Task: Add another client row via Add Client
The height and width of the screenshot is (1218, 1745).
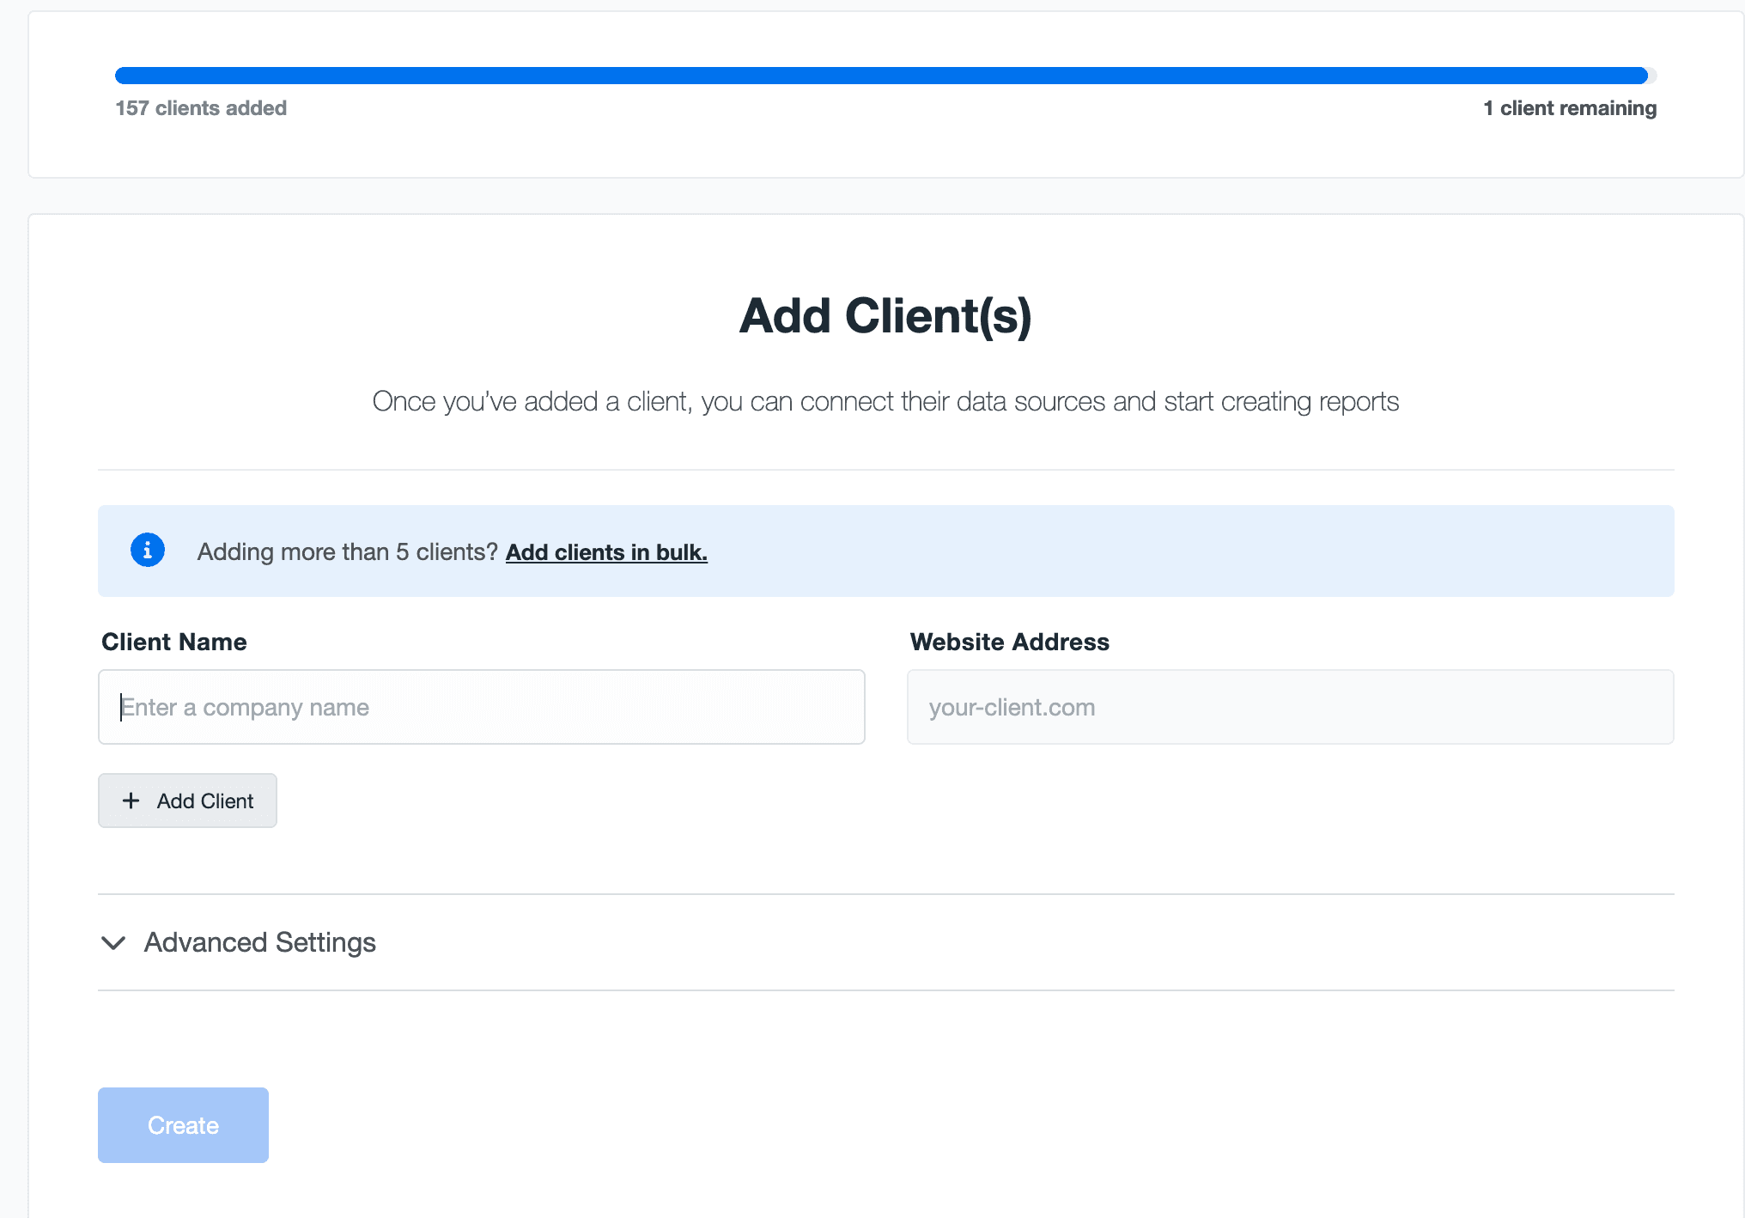Action: pyautogui.click(x=187, y=800)
